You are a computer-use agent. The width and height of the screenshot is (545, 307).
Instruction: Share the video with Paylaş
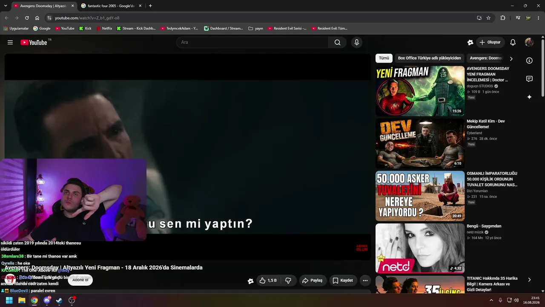[x=313, y=281]
